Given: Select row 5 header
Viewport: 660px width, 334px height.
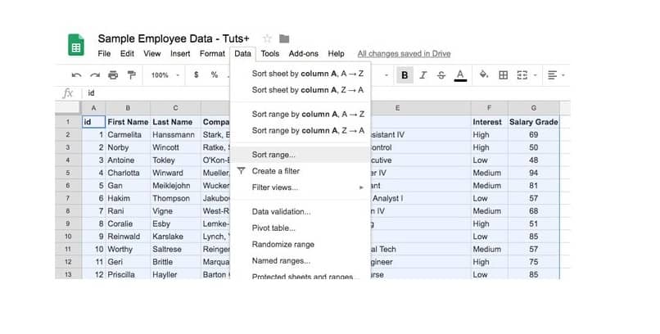Looking at the screenshot, I should [x=68, y=173].
